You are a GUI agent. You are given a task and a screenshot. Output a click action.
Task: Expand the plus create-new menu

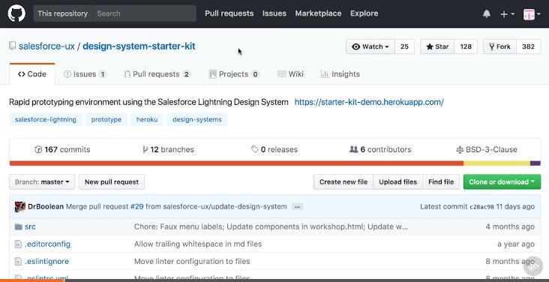pyautogui.click(x=507, y=14)
